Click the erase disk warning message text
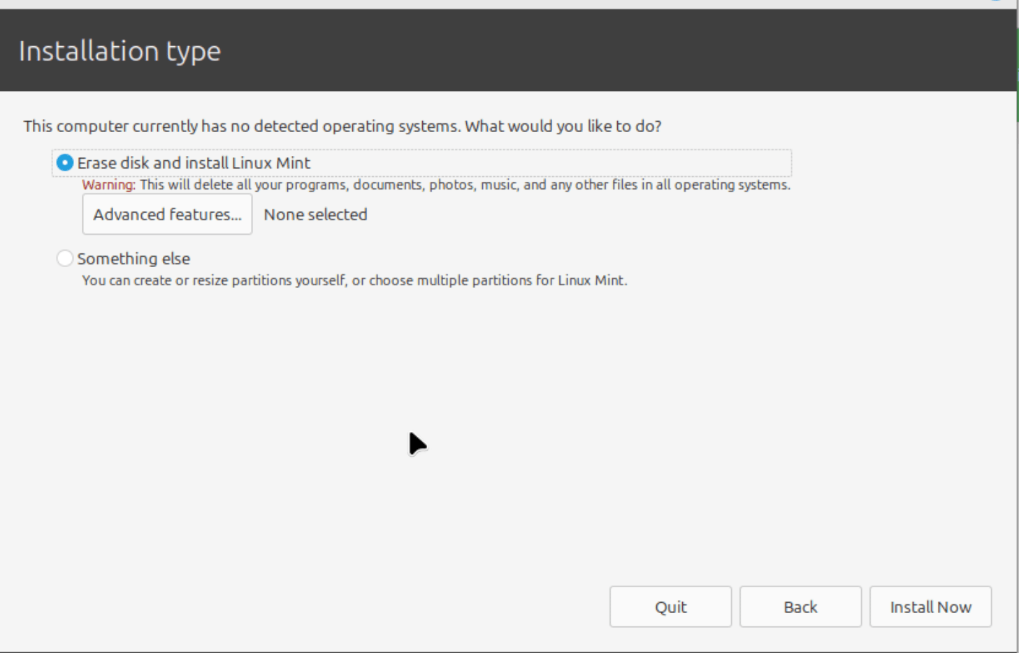The width and height of the screenshot is (1019, 653). pyautogui.click(x=433, y=185)
